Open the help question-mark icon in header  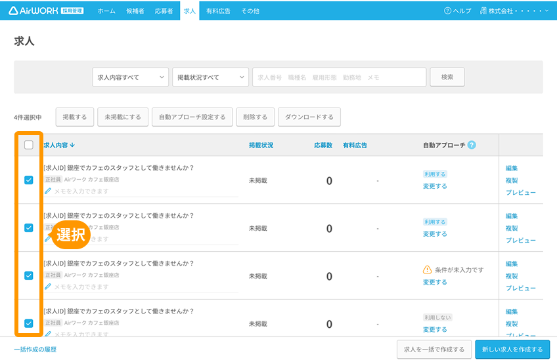[x=447, y=10]
